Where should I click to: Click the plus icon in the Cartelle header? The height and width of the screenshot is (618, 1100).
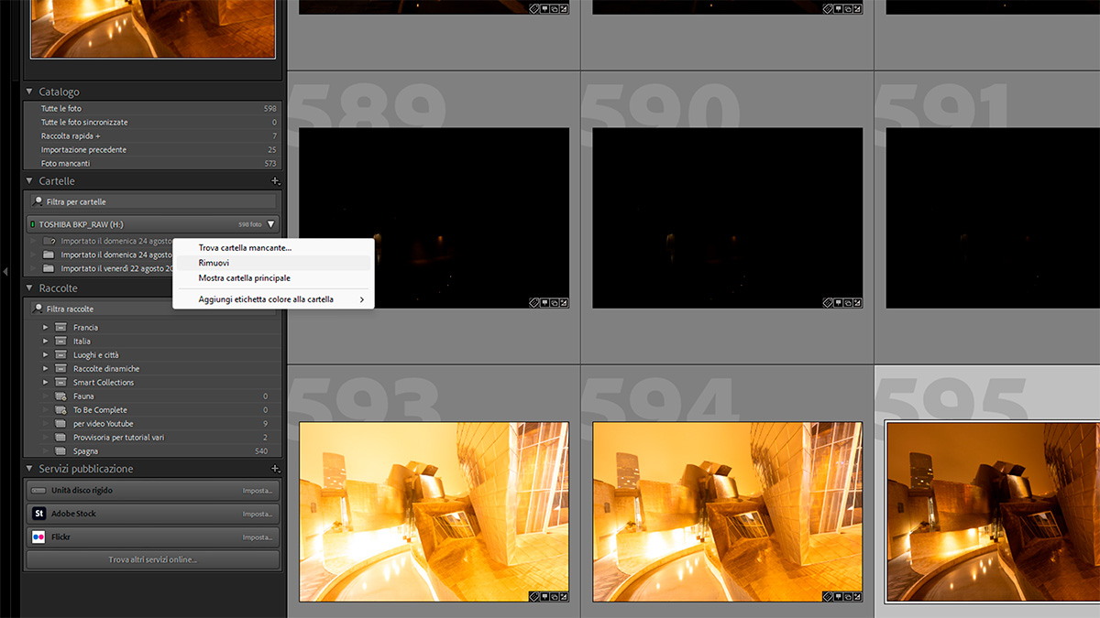tap(275, 181)
